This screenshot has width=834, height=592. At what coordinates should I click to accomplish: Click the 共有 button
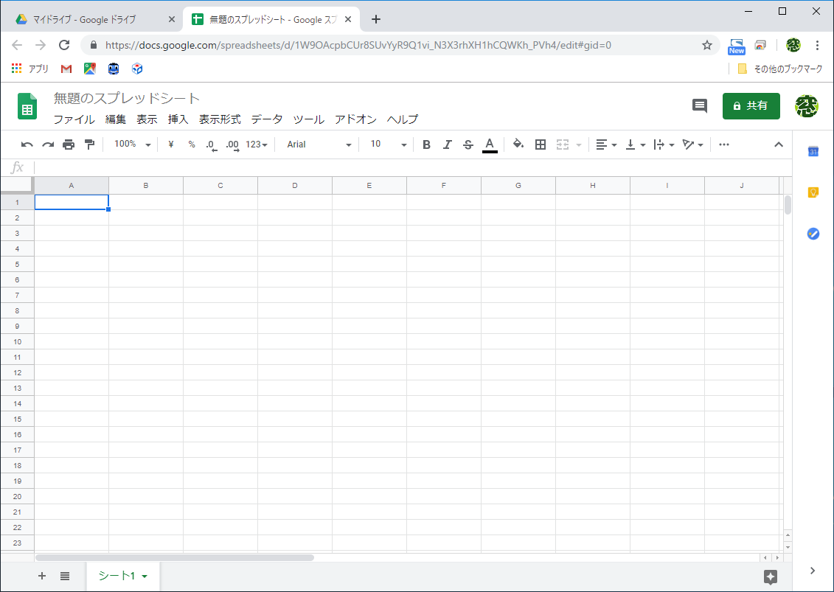751,105
